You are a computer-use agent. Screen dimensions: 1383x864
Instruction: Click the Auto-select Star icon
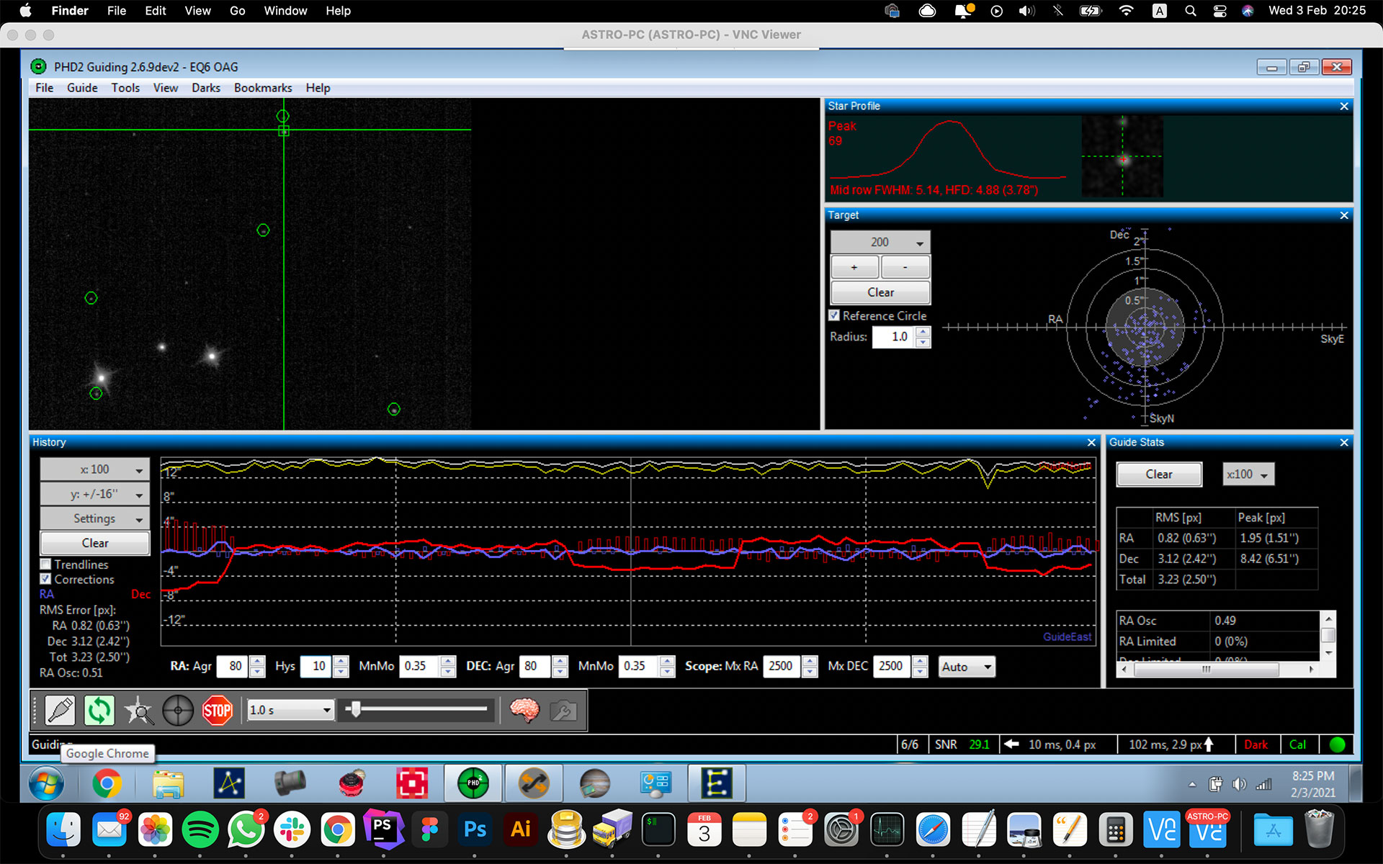pyautogui.click(x=138, y=711)
